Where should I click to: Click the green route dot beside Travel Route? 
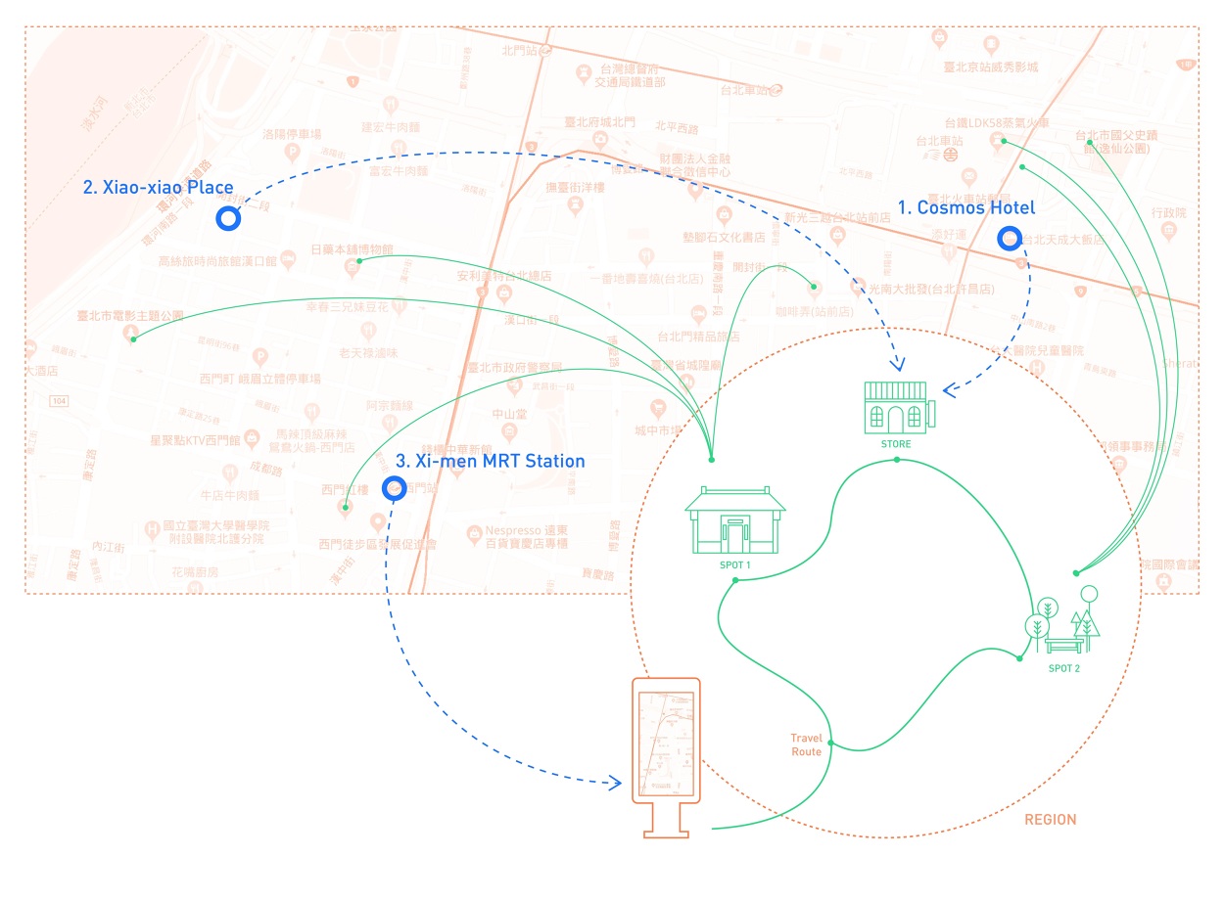pyautogui.click(x=830, y=743)
